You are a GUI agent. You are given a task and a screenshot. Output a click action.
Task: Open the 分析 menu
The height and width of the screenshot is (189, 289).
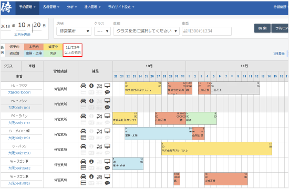pos(71,7)
